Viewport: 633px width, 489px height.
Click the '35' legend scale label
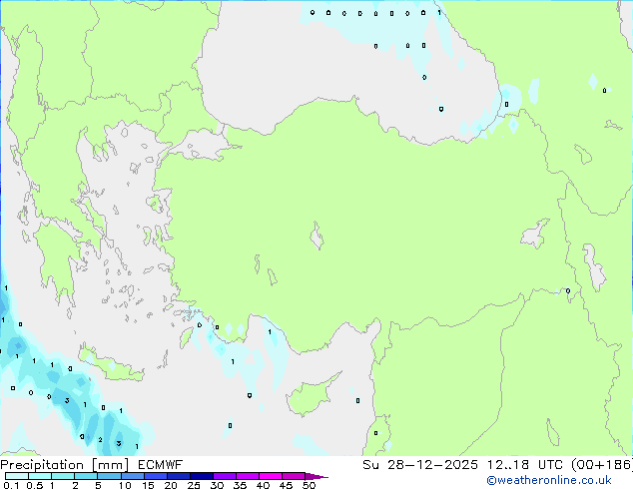[240, 485]
